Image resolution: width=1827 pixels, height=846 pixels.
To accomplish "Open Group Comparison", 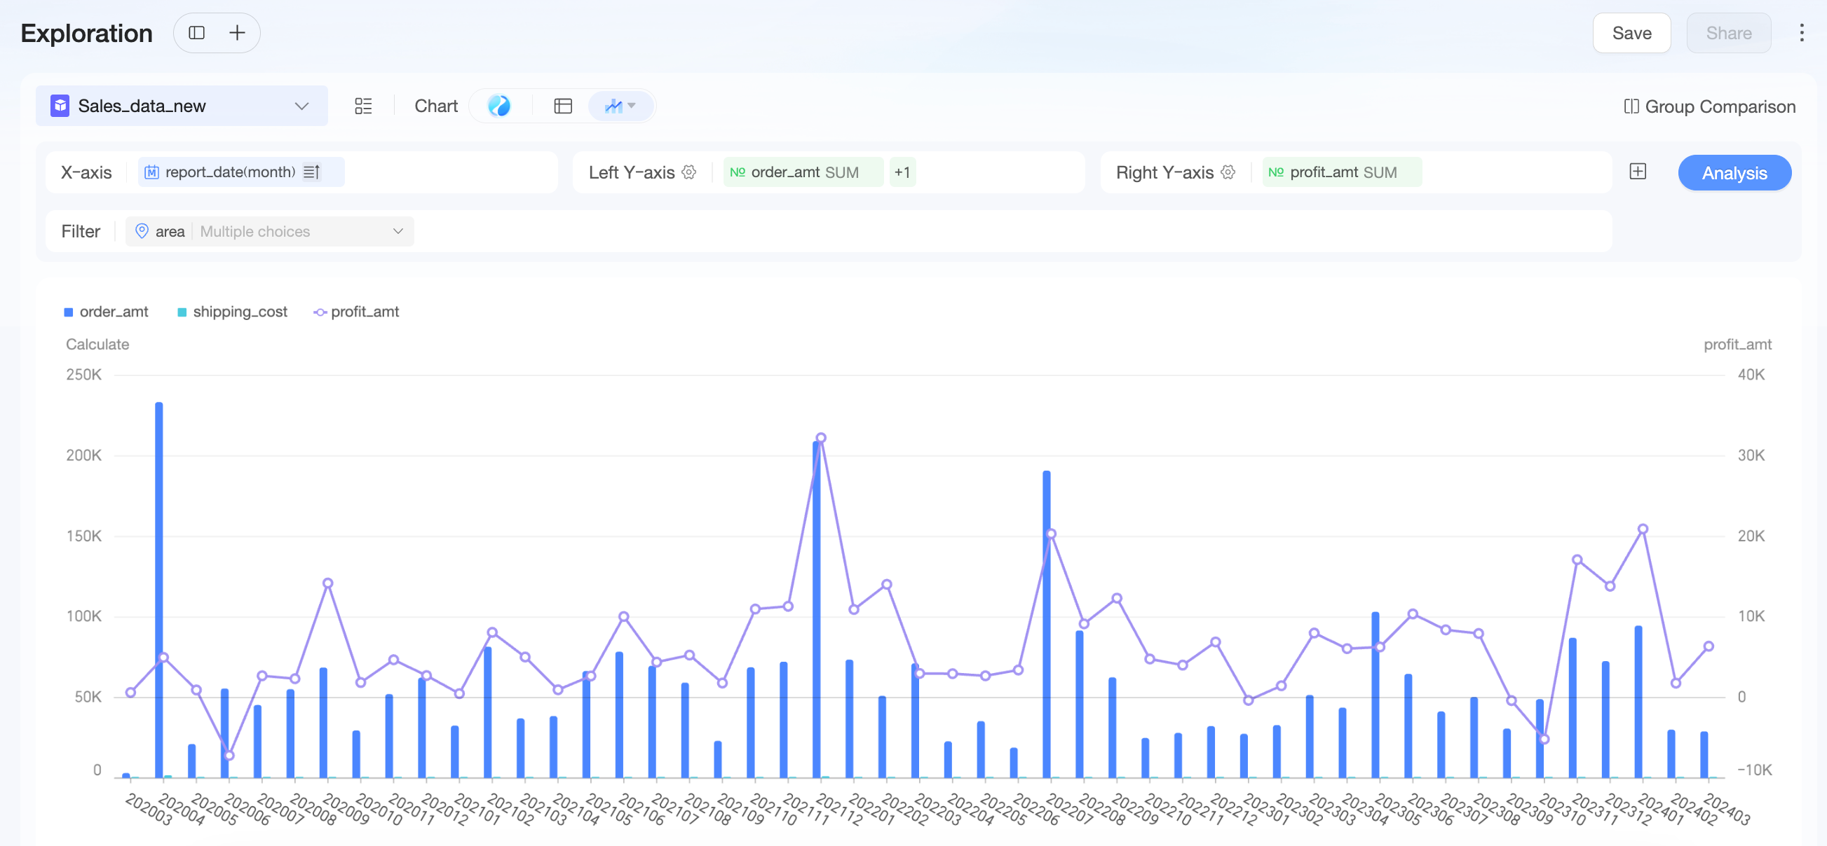I will 1710,107.
